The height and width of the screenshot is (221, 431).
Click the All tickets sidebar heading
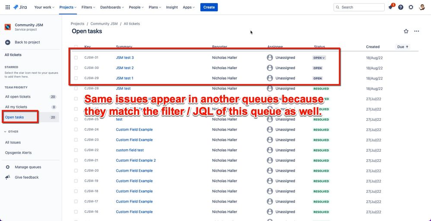tap(13, 55)
